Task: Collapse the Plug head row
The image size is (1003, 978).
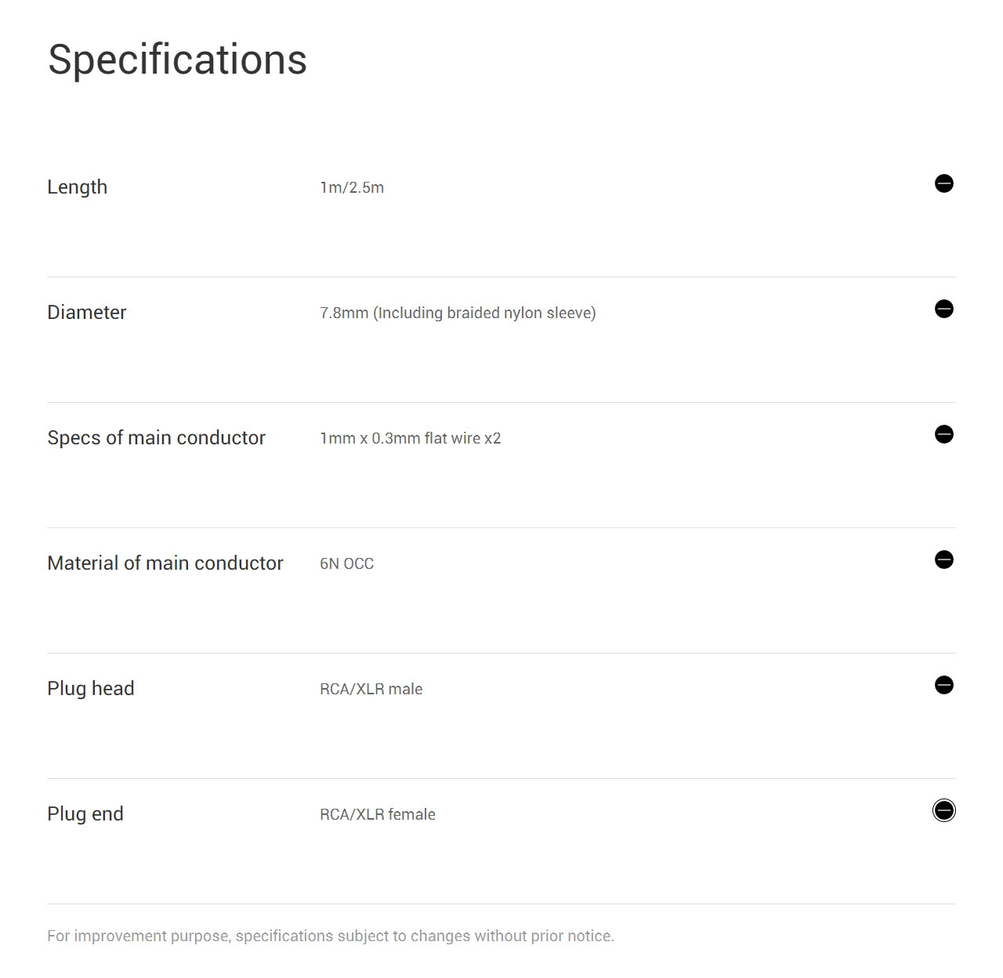Action: tap(943, 685)
